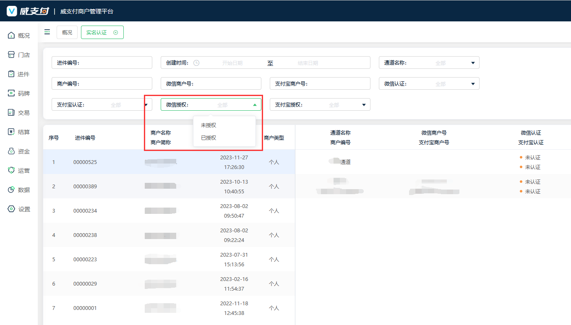Collapse the open 微信授权 dropdown
The height and width of the screenshot is (325, 571).
coord(255,105)
